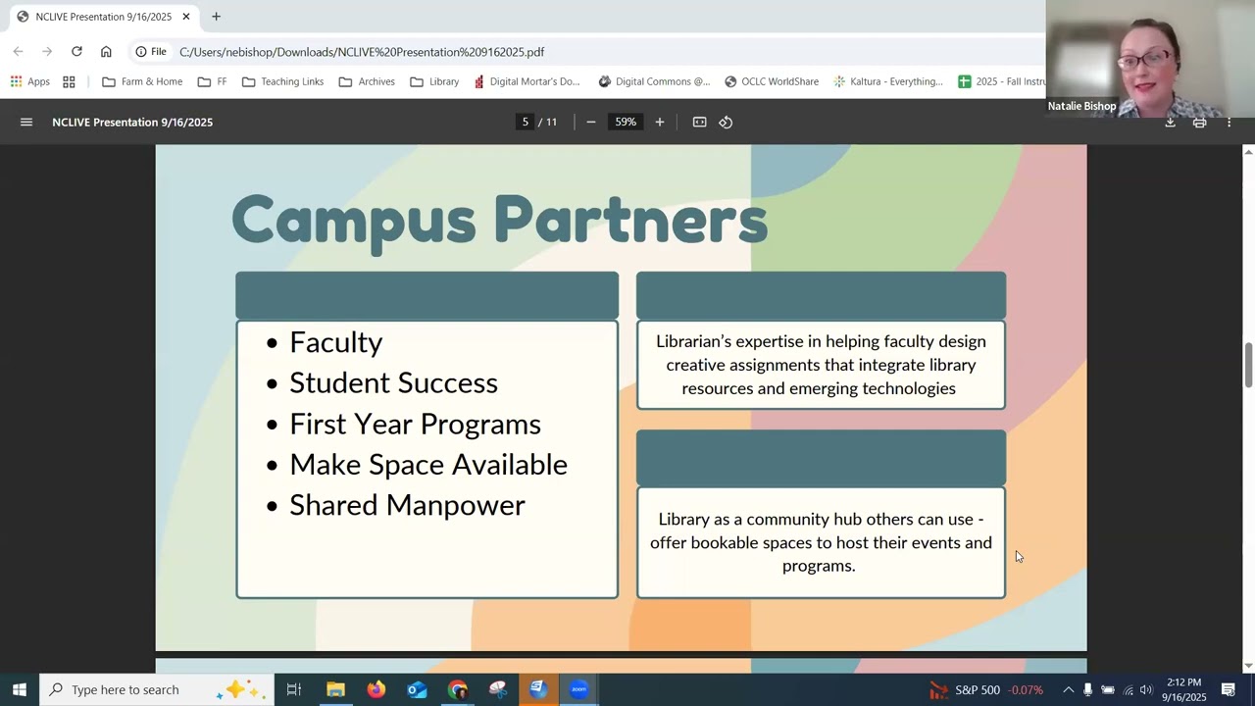
Task: Print the PDF document
Action: click(1199, 123)
